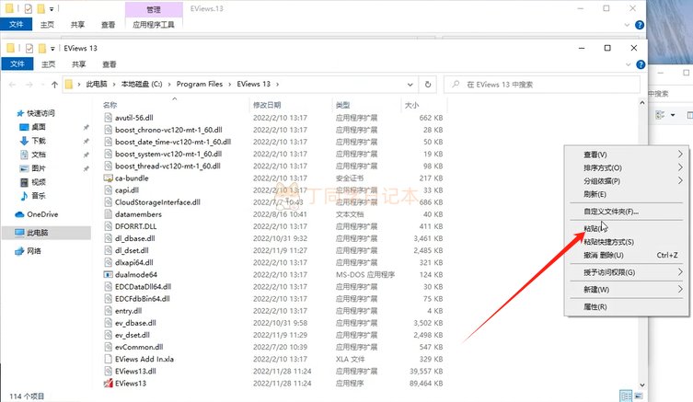The width and height of the screenshot is (693, 402).
Task: Click the refresh icon beside address bar
Action: [x=427, y=84]
